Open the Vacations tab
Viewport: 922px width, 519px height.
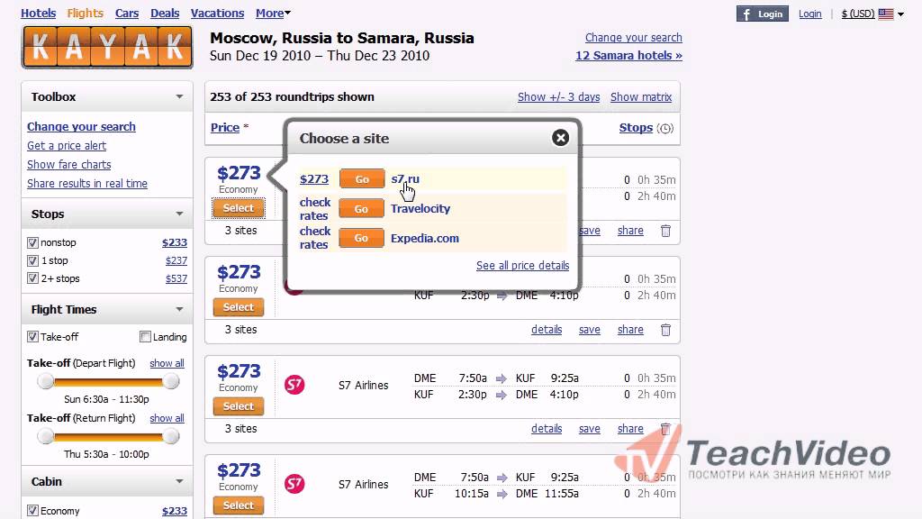point(217,13)
